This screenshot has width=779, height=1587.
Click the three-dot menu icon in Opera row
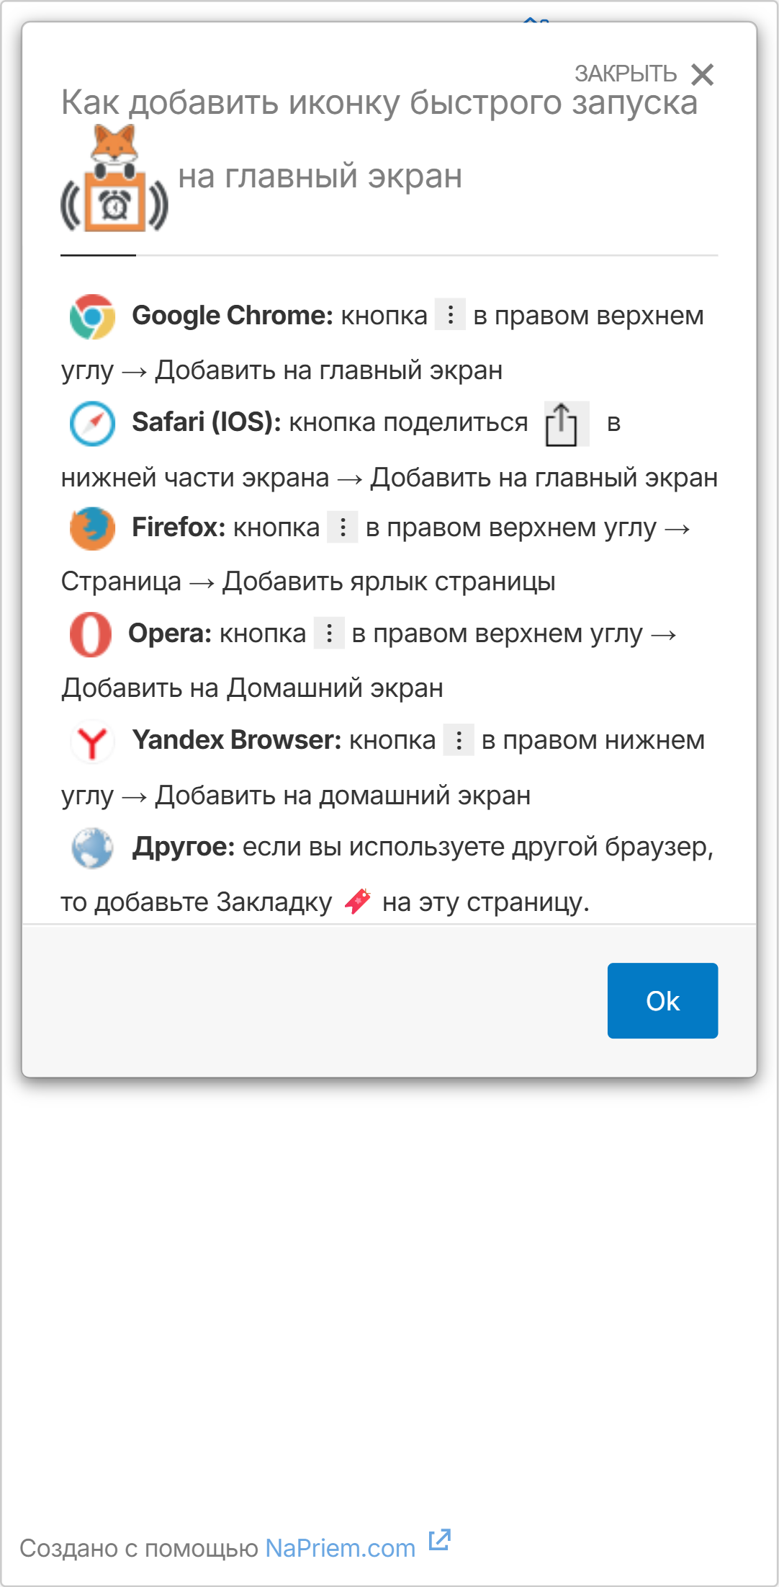[329, 633]
